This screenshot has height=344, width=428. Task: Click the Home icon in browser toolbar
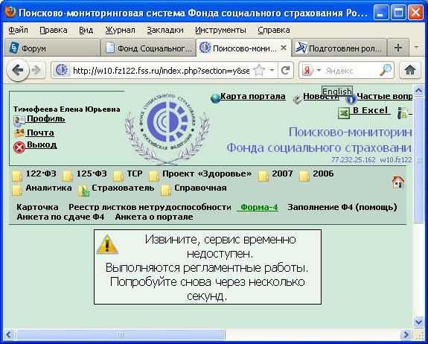pos(409,71)
